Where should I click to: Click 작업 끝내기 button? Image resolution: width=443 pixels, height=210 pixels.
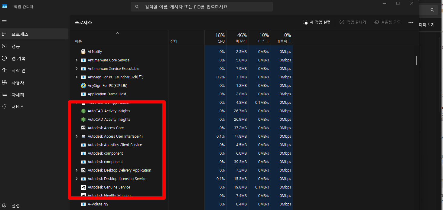coord(353,22)
